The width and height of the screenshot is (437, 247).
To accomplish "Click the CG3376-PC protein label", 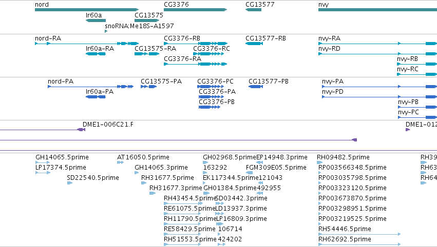I will pyautogui.click(x=216, y=81).
